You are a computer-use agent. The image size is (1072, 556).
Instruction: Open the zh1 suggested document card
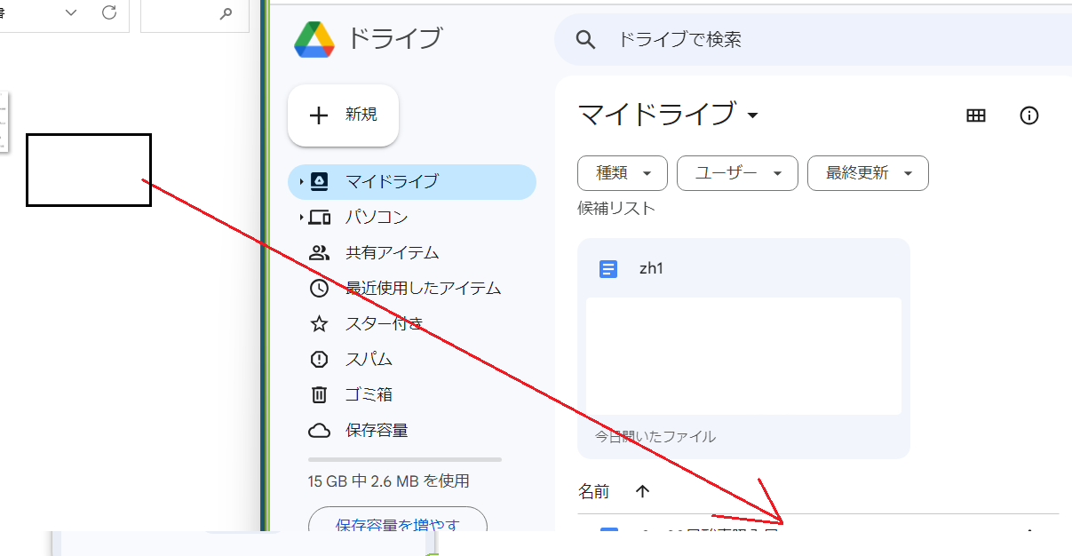point(743,348)
